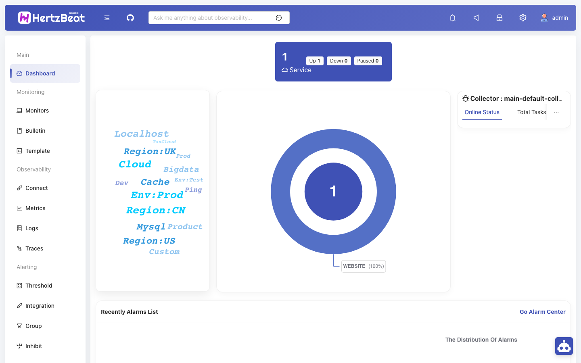Screen dimensions: 581x363
Task: Click the lock screen icon
Action: pos(499,18)
